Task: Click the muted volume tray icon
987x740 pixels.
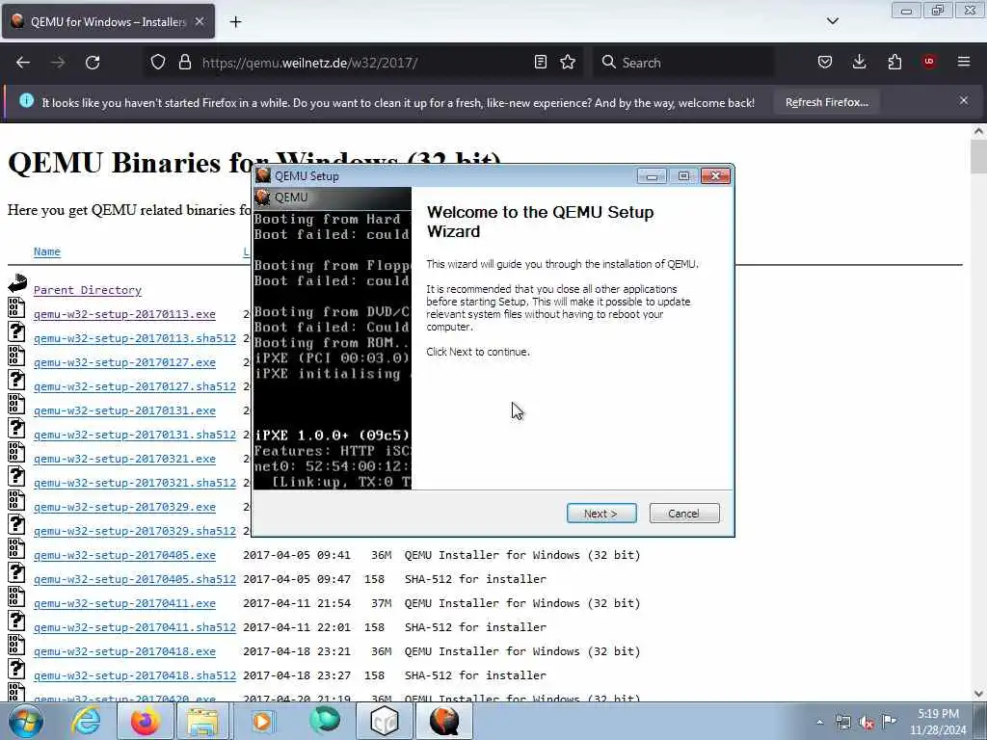Action: point(867,723)
